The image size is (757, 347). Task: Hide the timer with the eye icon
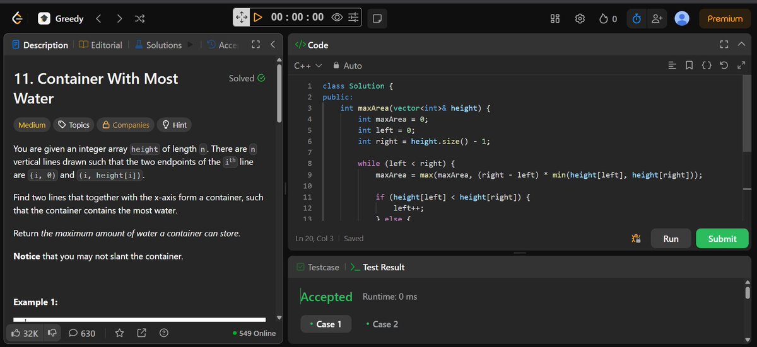pos(337,18)
